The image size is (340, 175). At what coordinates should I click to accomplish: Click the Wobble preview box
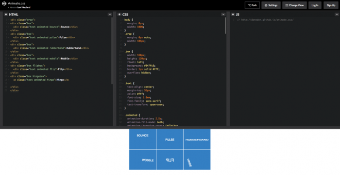[142, 160]
